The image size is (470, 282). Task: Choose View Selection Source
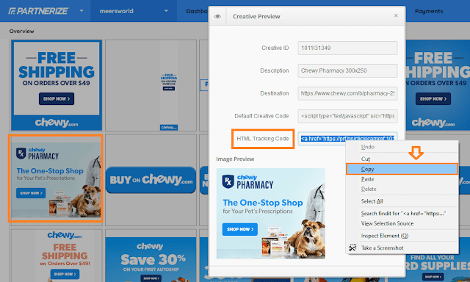(x=402, y=223)
